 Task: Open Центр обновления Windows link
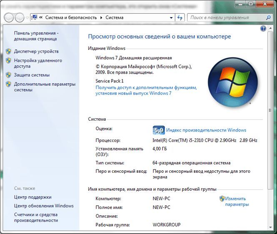coord(44,206)
